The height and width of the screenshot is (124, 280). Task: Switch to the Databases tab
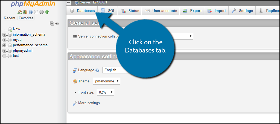(83, 11)
